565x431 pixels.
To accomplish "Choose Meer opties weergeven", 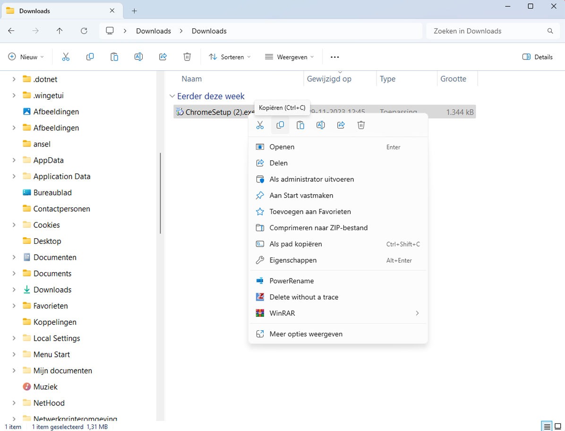I will [338, 334].
